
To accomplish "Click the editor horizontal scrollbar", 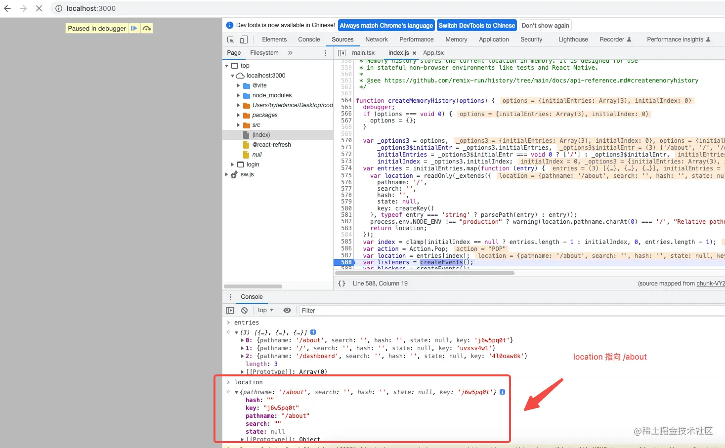I will tap(425, 273).
